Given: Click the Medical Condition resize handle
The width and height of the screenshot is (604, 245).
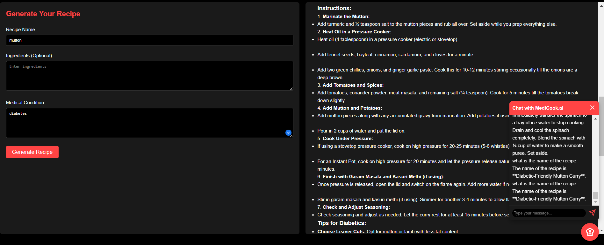Looking at the screenshot, I should (291, 135).
